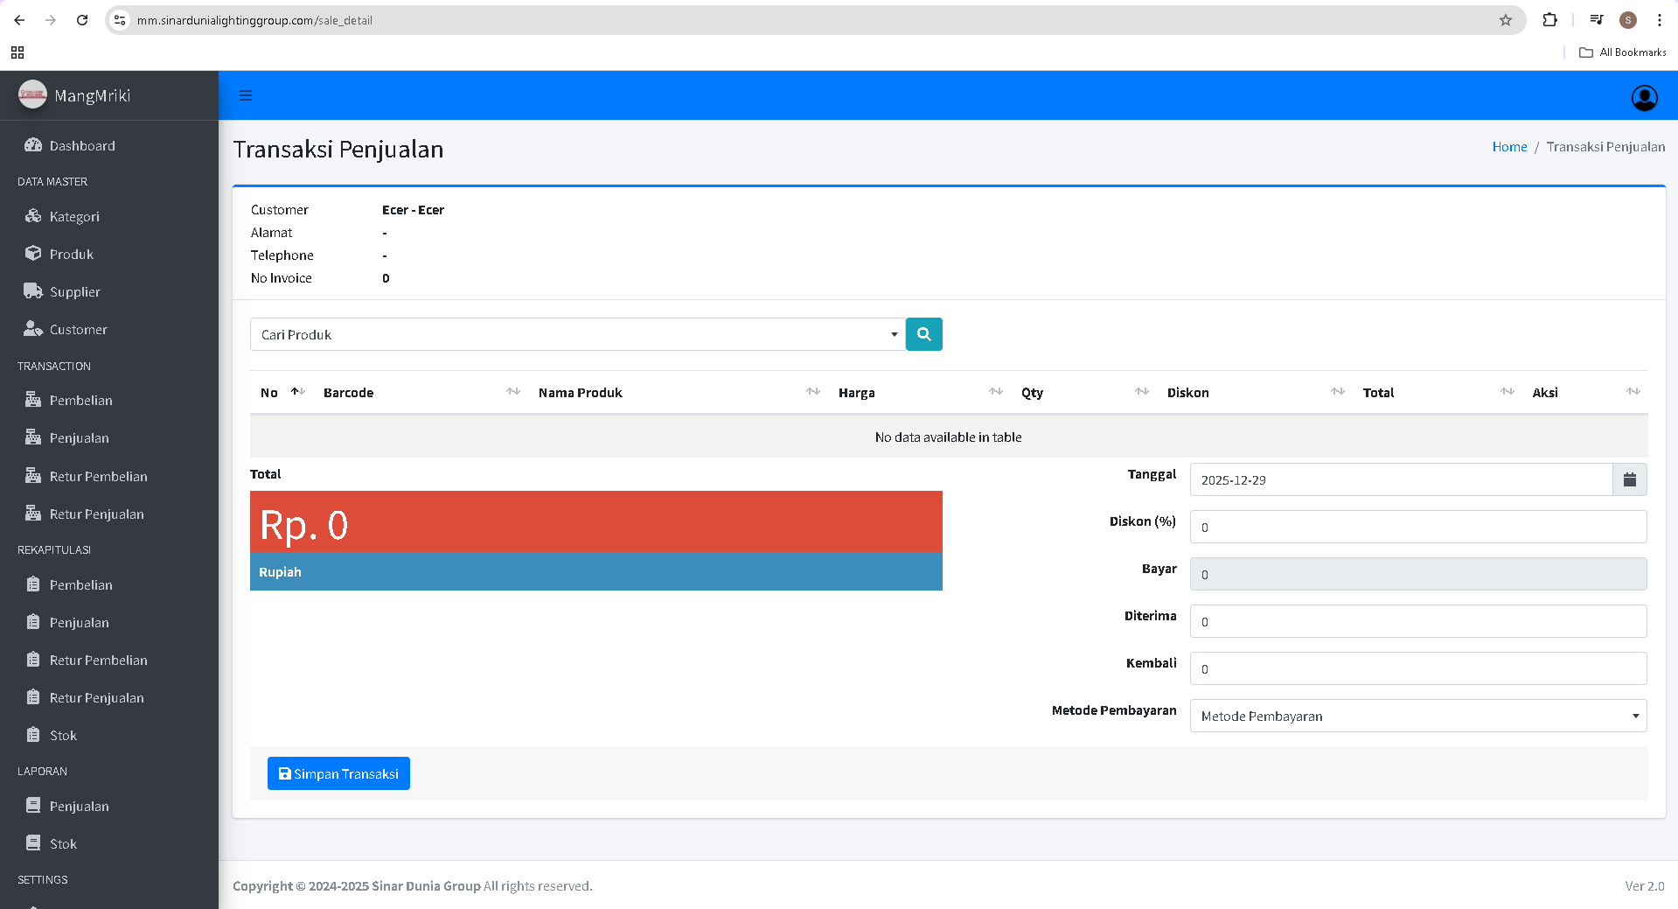Focus the Kembali input field
This screenshot has width=1678, height=909.
click(1418, 668)
